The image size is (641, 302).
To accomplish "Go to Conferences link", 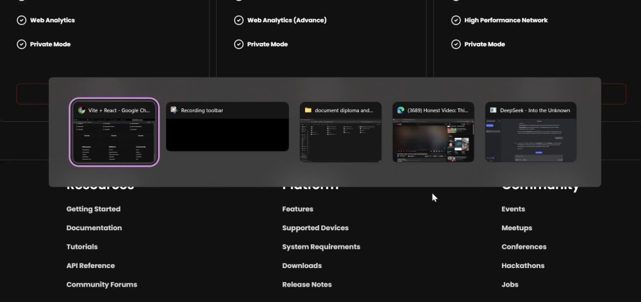I will [524, 246].
